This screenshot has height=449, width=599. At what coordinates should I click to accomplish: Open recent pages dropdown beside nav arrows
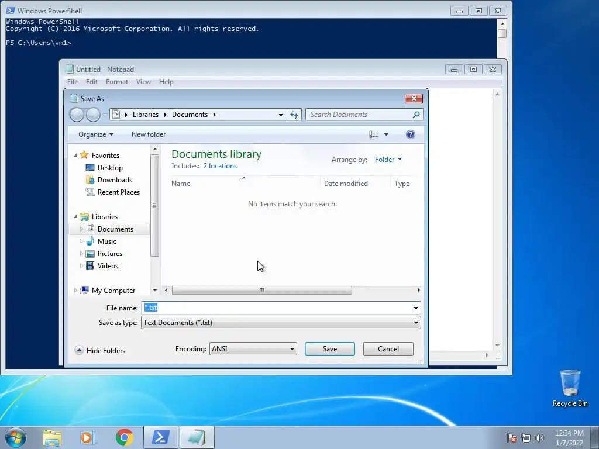pos(105,115)
